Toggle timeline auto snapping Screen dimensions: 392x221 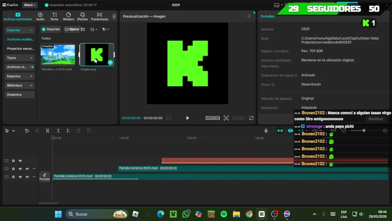(290, 131)
